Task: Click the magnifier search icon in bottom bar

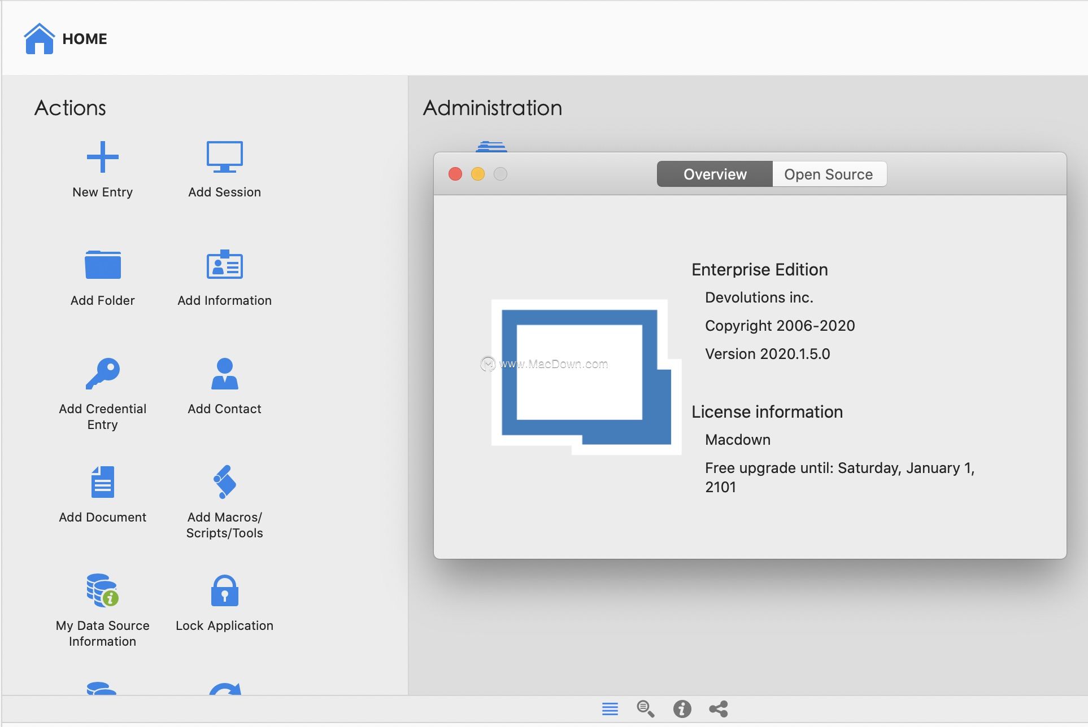Action: [x=646, y=709]
